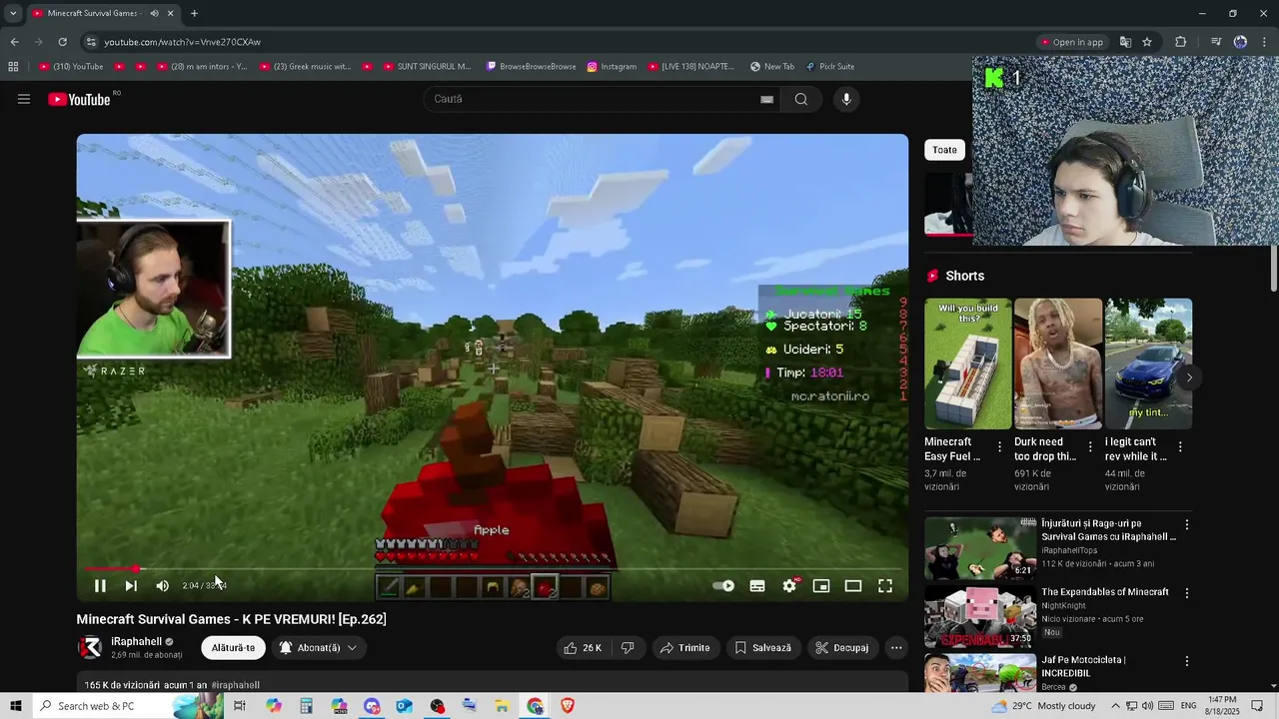The width and height of the screenshot is (1279, 719).
Task: Open more actions ellipsis below video
Action: point(896,647)
